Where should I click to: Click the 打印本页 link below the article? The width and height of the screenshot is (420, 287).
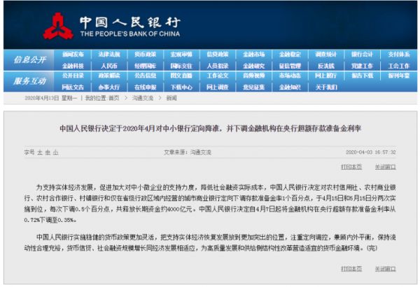[x=351, y=269]
